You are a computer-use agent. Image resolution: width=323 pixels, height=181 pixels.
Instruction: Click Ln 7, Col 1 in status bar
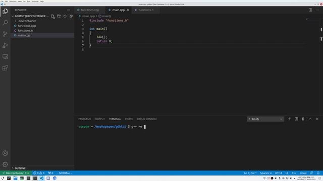pyautogui.click(x=250, y=173)
